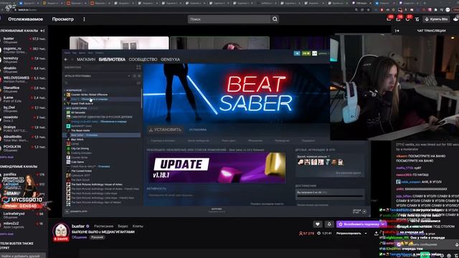Open Steam СООБЩЕСТВО tab

tap(143, 59)
